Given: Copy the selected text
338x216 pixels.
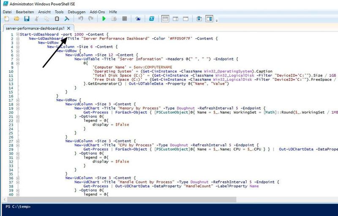Looking at the screenshot, I should pyautogui.click(x=46, y=19).
